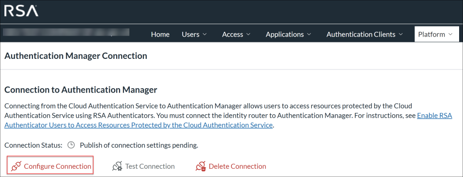This screenshot has height=177, width=463.
Task: Click the Configure Connection plug icon
Action: tap(16, 166)
